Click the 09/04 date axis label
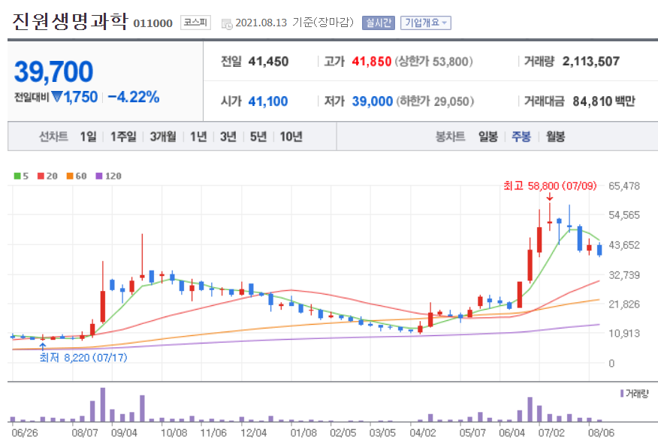Image resolution: width=658 pixels, height=448 pixels. 124,433
